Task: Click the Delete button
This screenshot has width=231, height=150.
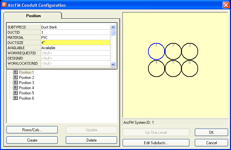Action: tap(91, 140)
